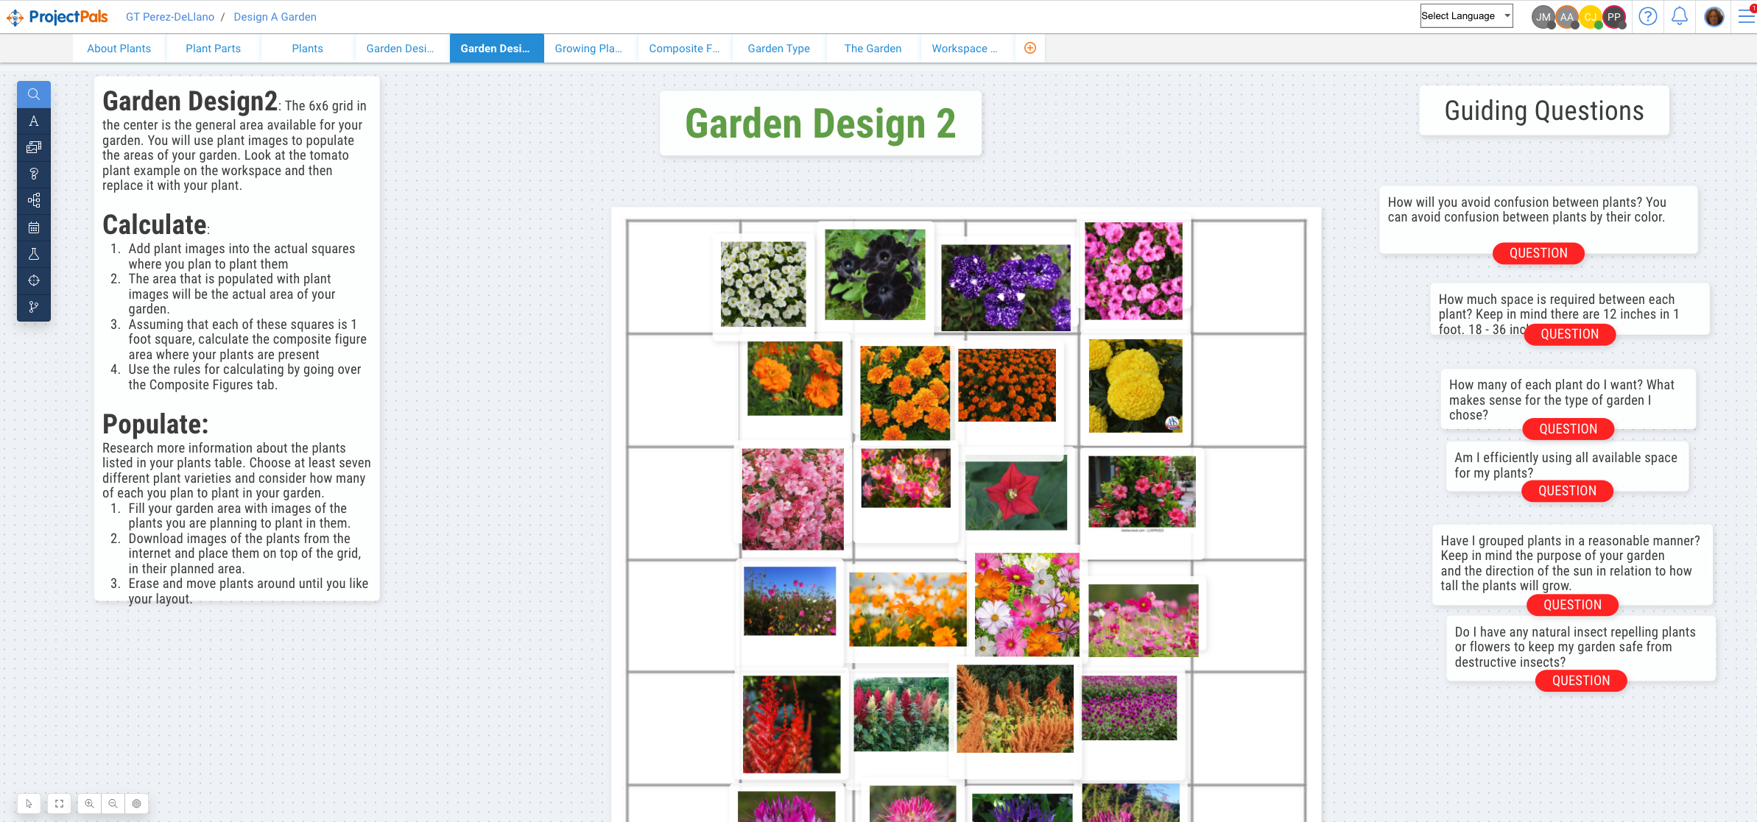
Task: Open notifications via the bell icon
Action: tap(1680, 15)
